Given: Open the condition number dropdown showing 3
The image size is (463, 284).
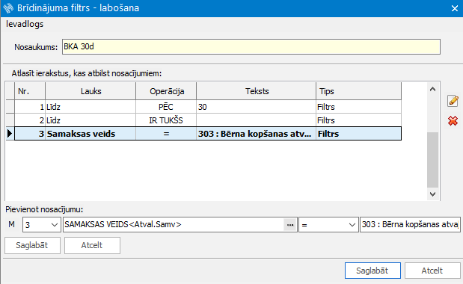Looking at the screenshot, I should (x=42, y=225).
